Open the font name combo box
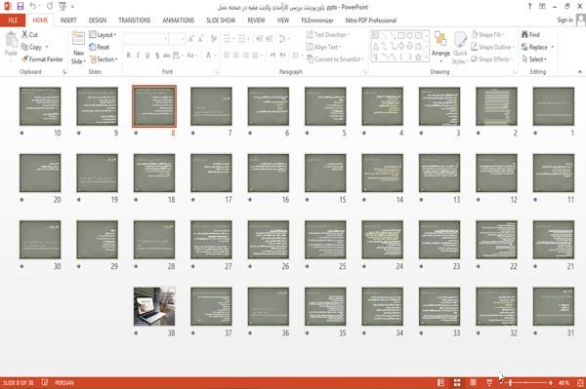586x389 pixels. (146, 39)
